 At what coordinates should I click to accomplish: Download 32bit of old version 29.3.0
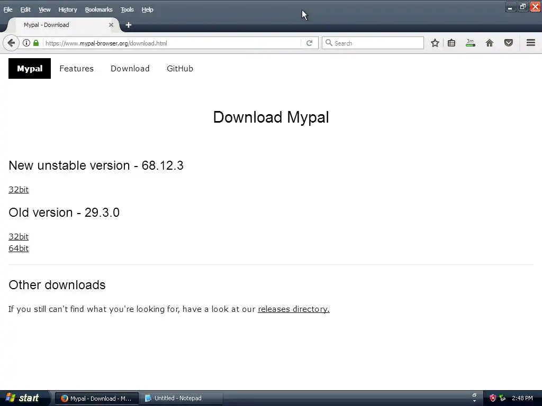(x=19, y=236)
